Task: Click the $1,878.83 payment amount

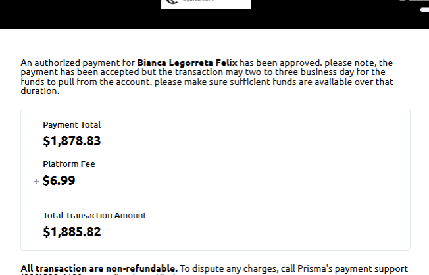Action: pyautogui.click(x=72, y=141)
